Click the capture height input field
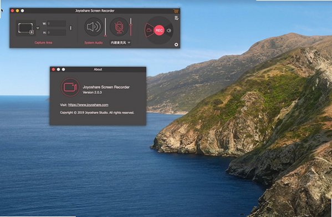Screen dimensions: 332x217 pyautogui.click(x=57, y=33)
